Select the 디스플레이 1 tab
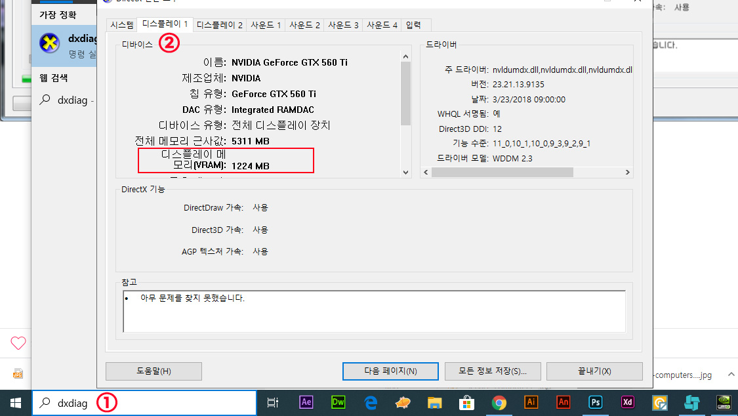The width and height of the screenshot is (738, 416). (x=165, y=24)
